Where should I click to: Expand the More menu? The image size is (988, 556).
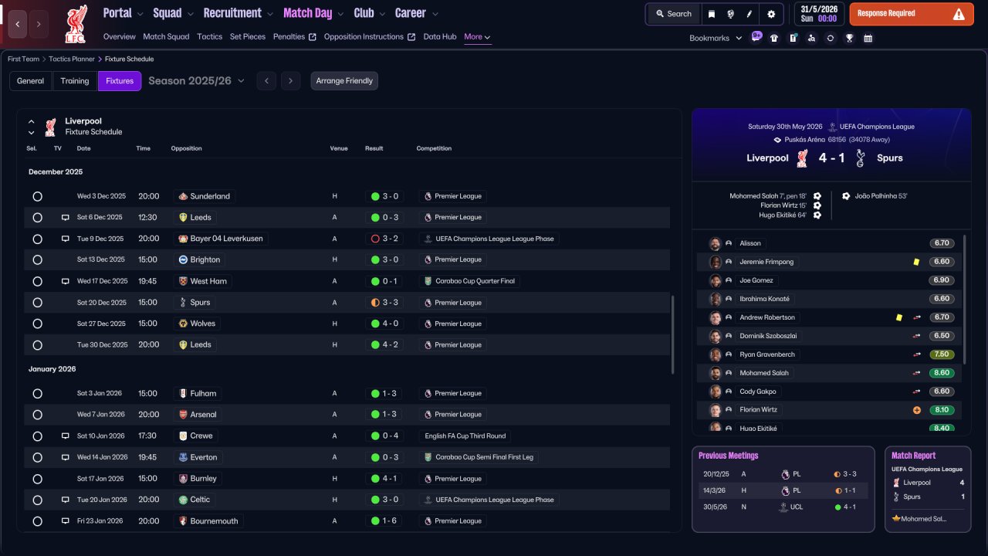(x=477, y=36)
